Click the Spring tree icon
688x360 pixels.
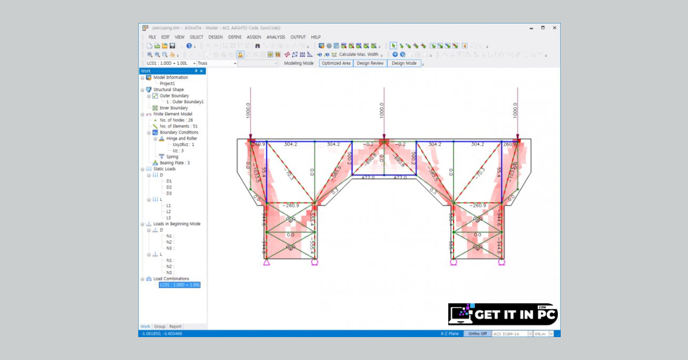(161, 156)
